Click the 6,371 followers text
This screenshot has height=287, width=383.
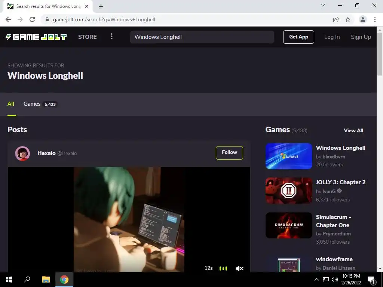coord(333,200)
